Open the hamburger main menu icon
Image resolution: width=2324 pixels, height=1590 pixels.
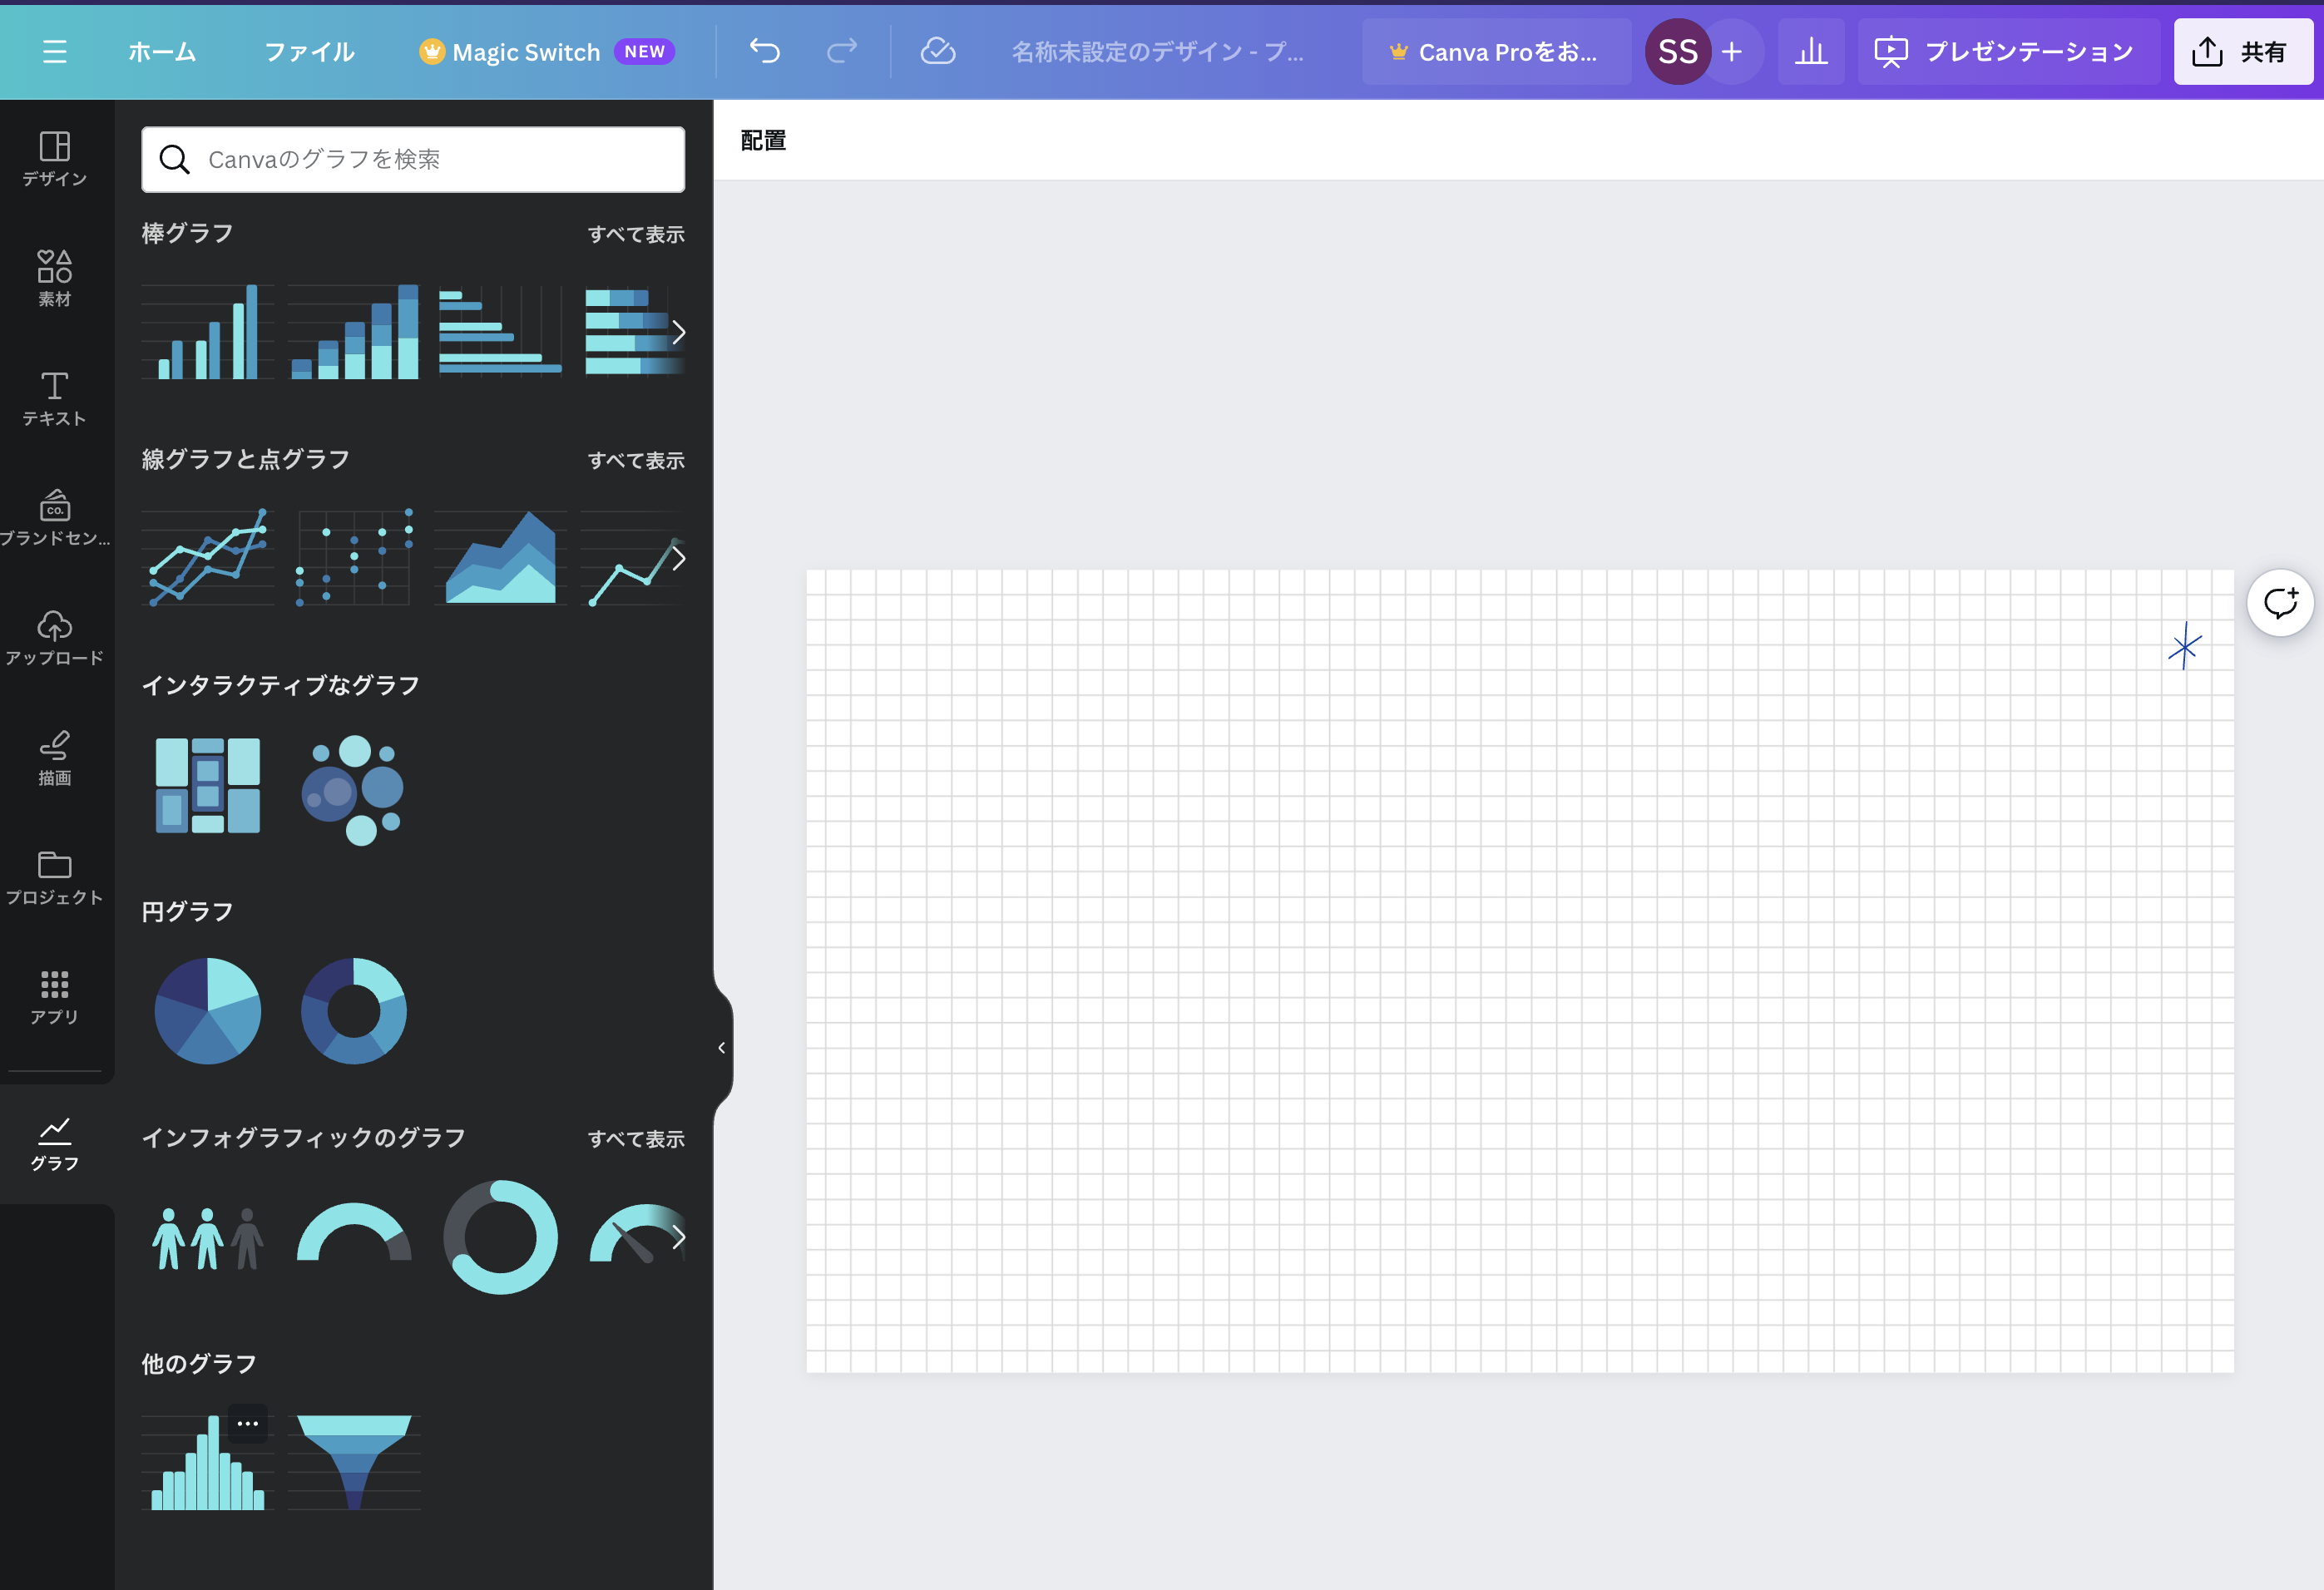tap(54, 52)
